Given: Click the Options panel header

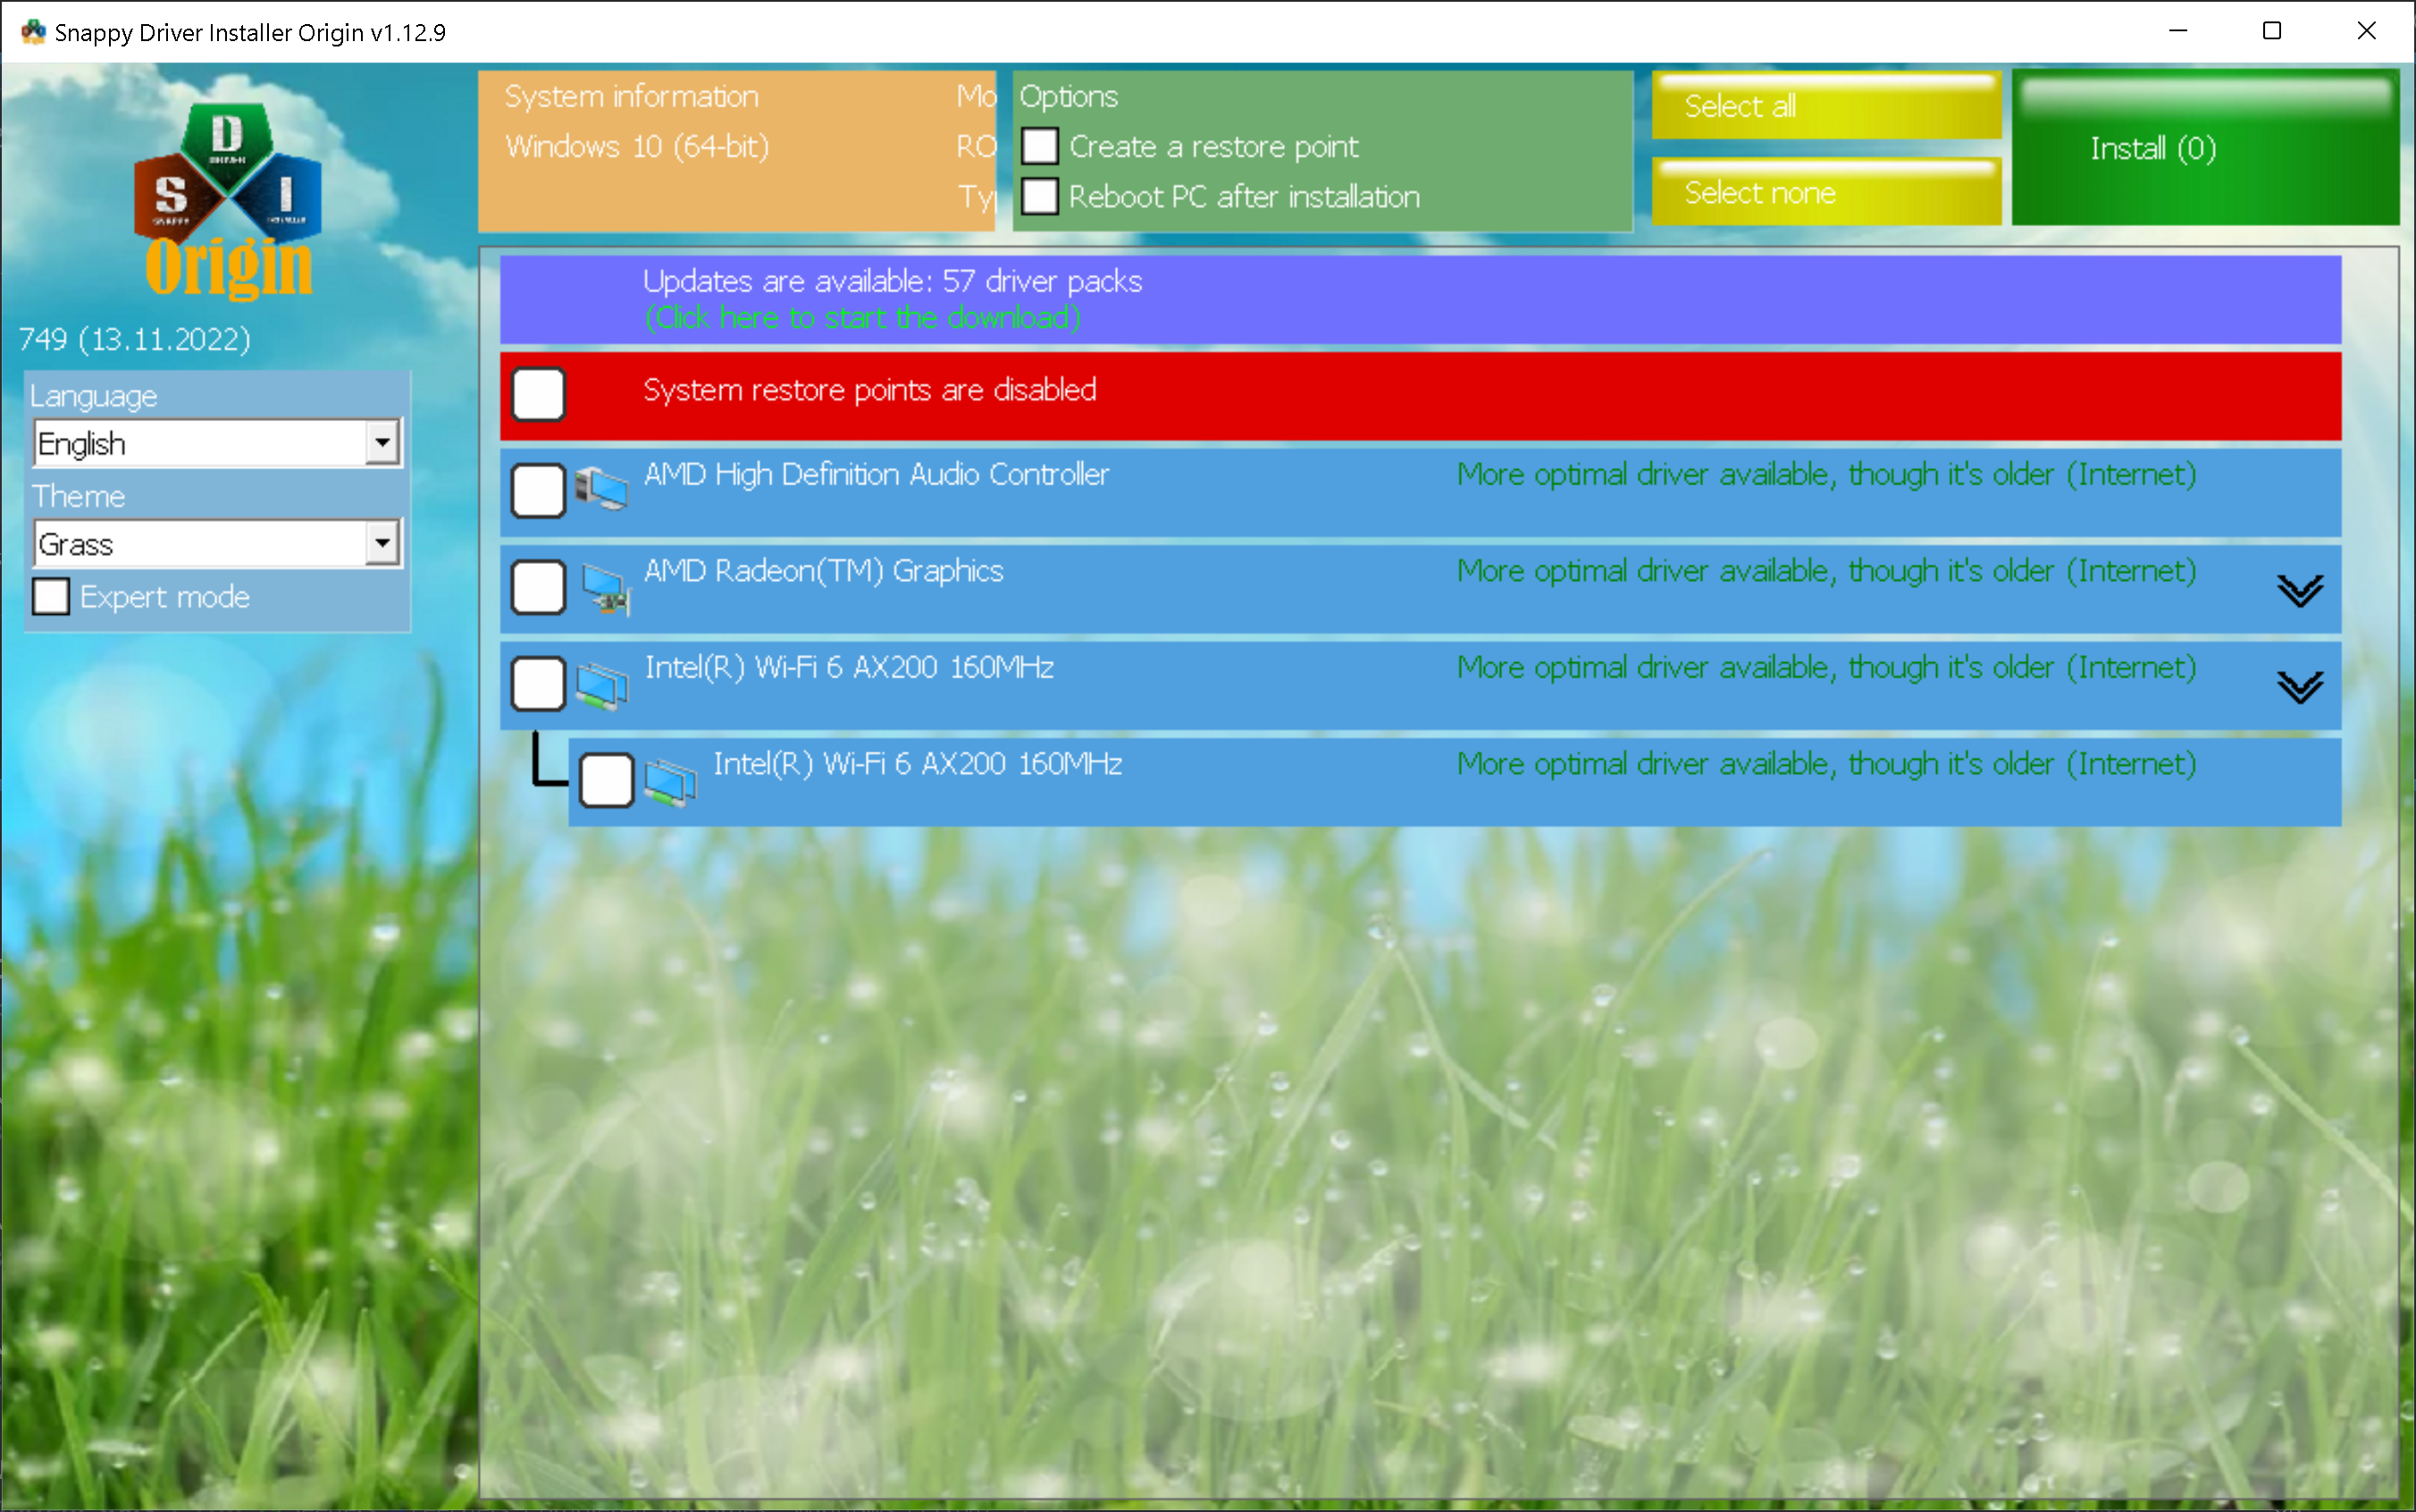Looking at the screenshot, I should 1069,96.
